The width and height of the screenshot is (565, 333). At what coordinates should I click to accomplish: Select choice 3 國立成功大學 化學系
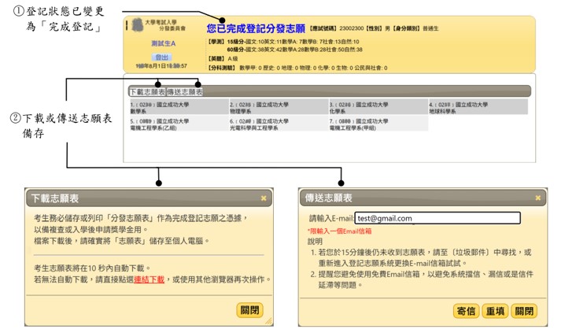379,107
